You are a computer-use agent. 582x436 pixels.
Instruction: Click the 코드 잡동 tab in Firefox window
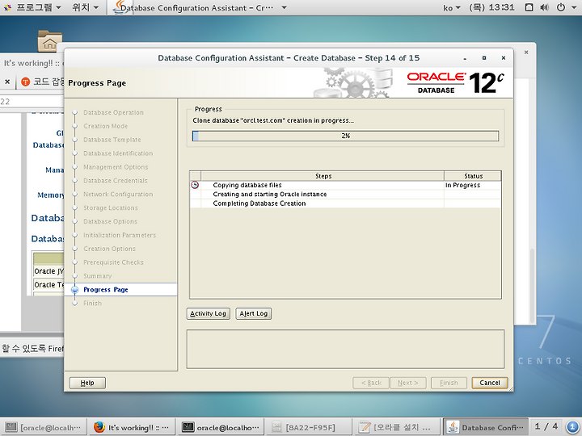point(41,82)
